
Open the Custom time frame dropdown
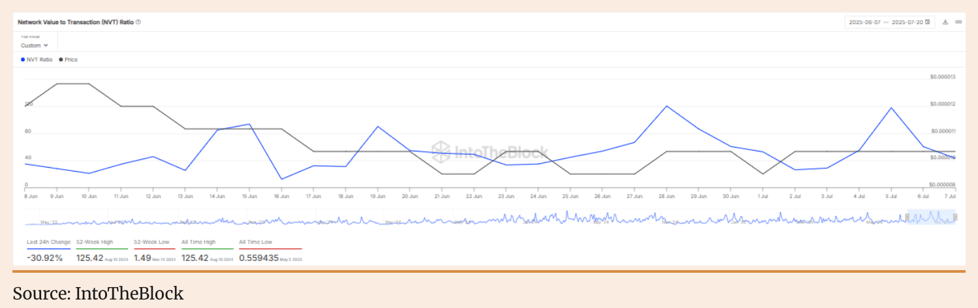[35, 46]
